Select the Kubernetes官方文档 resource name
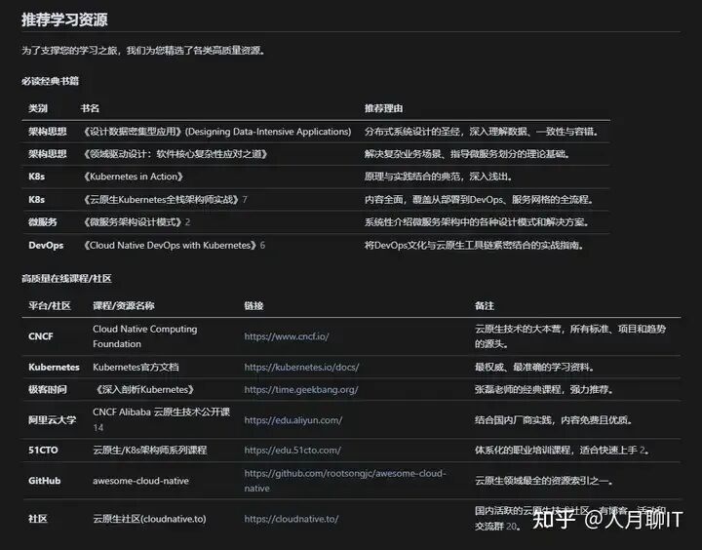This screenshot has height=550, width=702. point(136,368)
